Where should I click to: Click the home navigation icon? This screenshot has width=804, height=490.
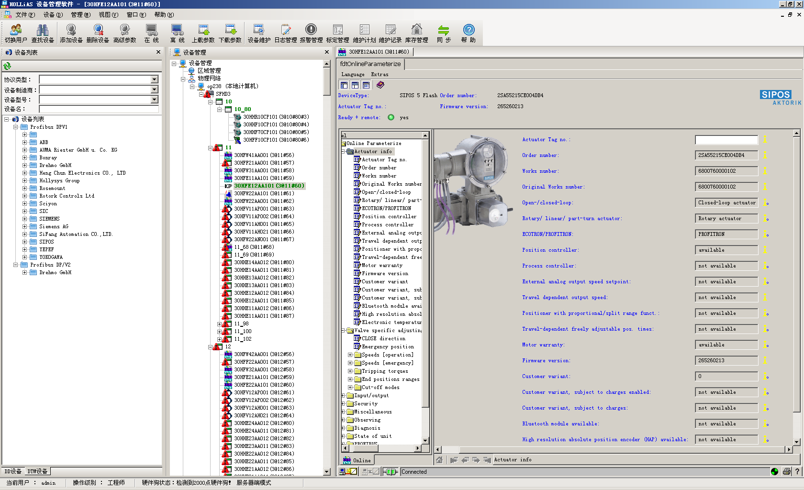pyautogui.click(x=439, y=460)
